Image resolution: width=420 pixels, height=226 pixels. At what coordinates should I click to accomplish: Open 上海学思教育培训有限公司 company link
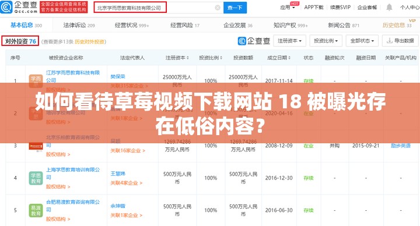click(72, 174)
